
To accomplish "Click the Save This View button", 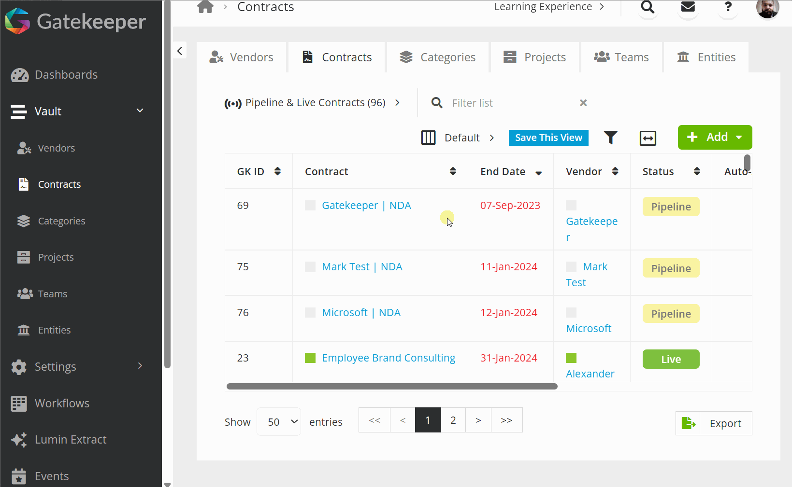I will click(x=548, y=138).
